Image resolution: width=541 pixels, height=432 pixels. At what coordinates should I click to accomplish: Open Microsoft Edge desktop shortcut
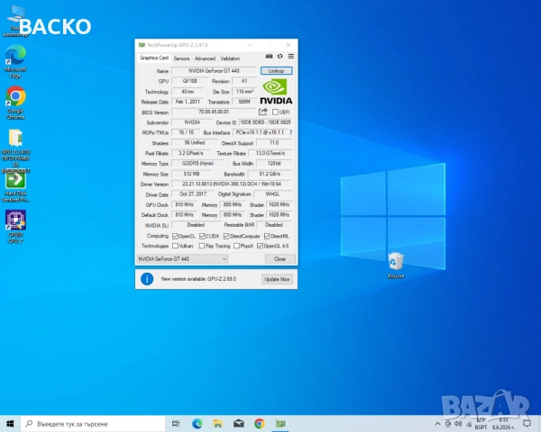(x=15, y=61)
